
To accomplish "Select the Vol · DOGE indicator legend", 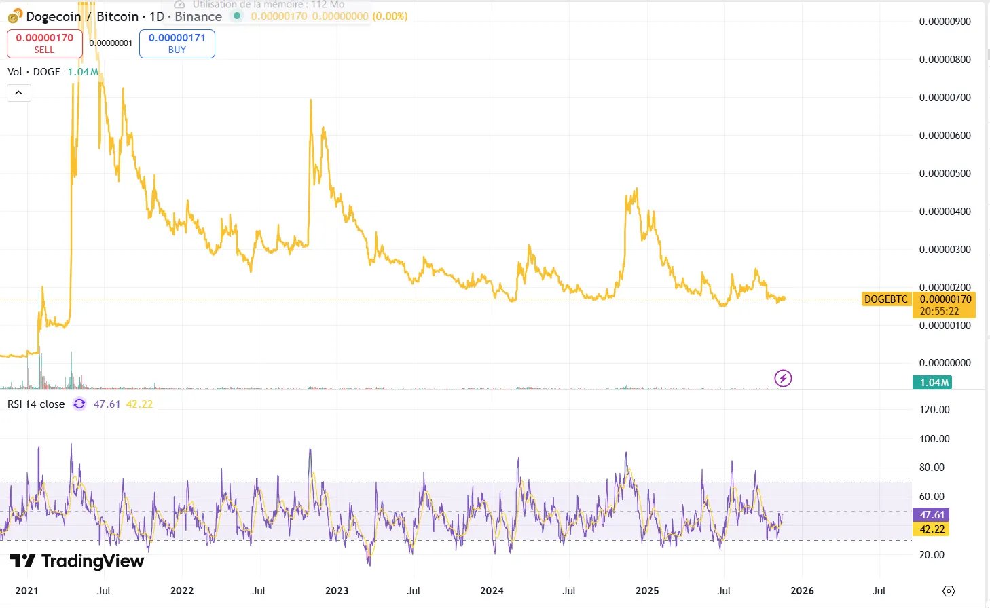I will pos(34,72).
